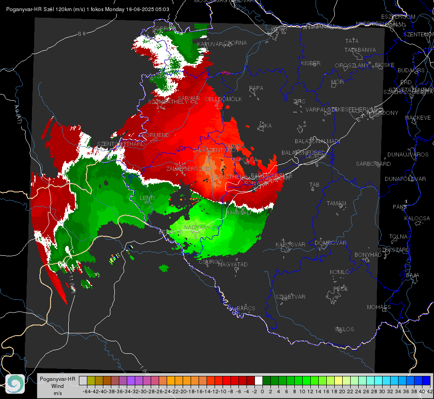The image size is (434, 399).
Task: Select the image title text with date 16-06-2025
Action: (x=88, y=9)
